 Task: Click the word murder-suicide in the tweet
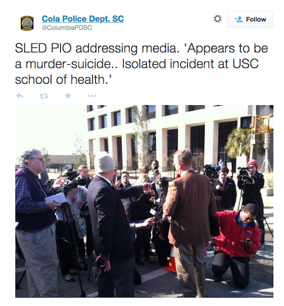(x=68, y=64)
